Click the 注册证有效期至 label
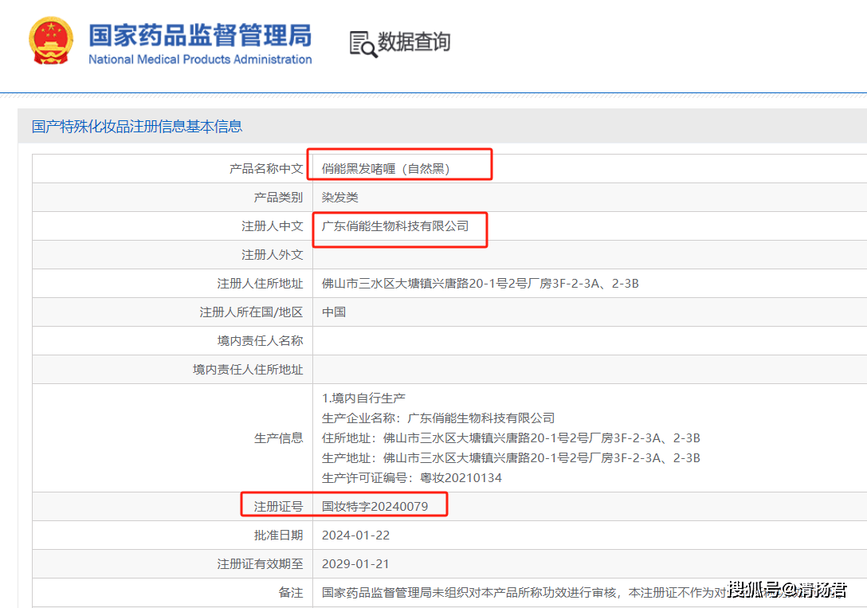Screen dimensions: 867x608 click(x=260, y=564)
